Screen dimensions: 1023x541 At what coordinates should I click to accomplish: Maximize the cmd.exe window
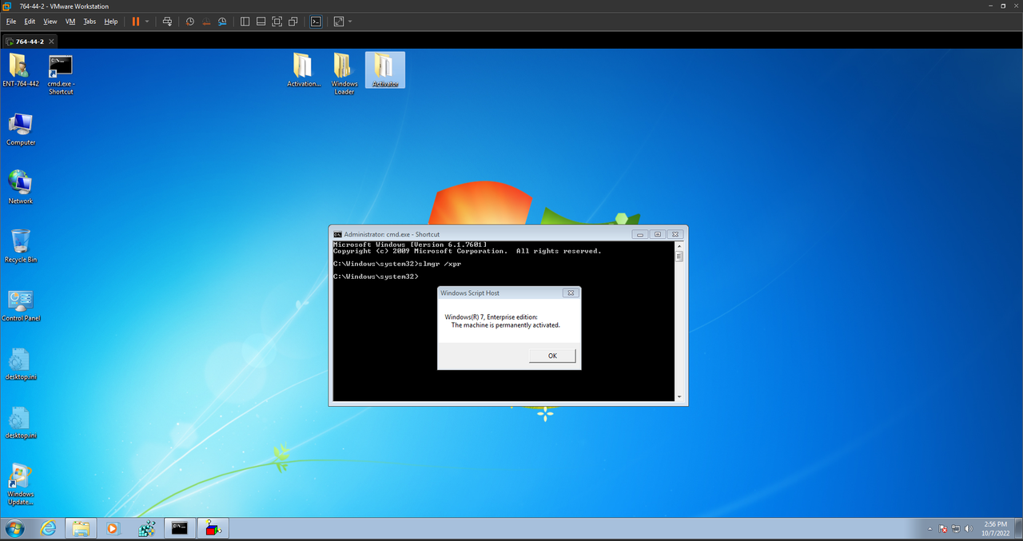click(657, 234)
